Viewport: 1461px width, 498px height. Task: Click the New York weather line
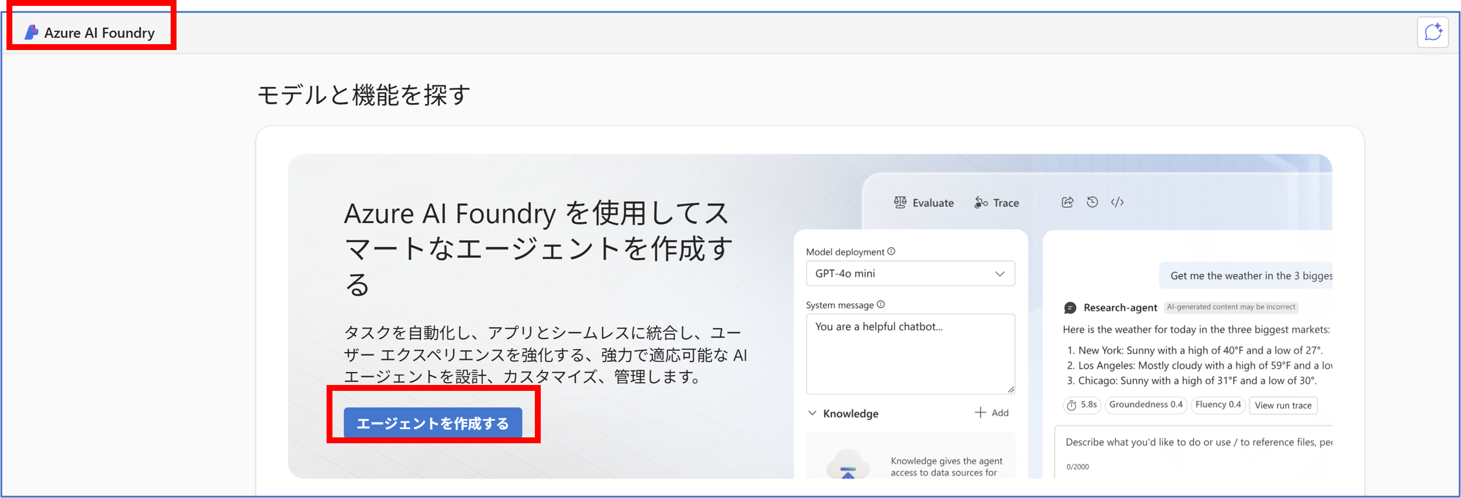tap(1194, 350)
